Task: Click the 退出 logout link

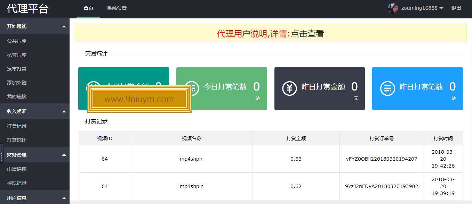Action: [x=456, y=8]
